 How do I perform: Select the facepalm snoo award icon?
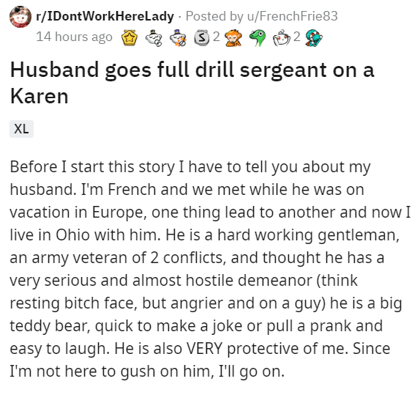click(x=282, y=38)
